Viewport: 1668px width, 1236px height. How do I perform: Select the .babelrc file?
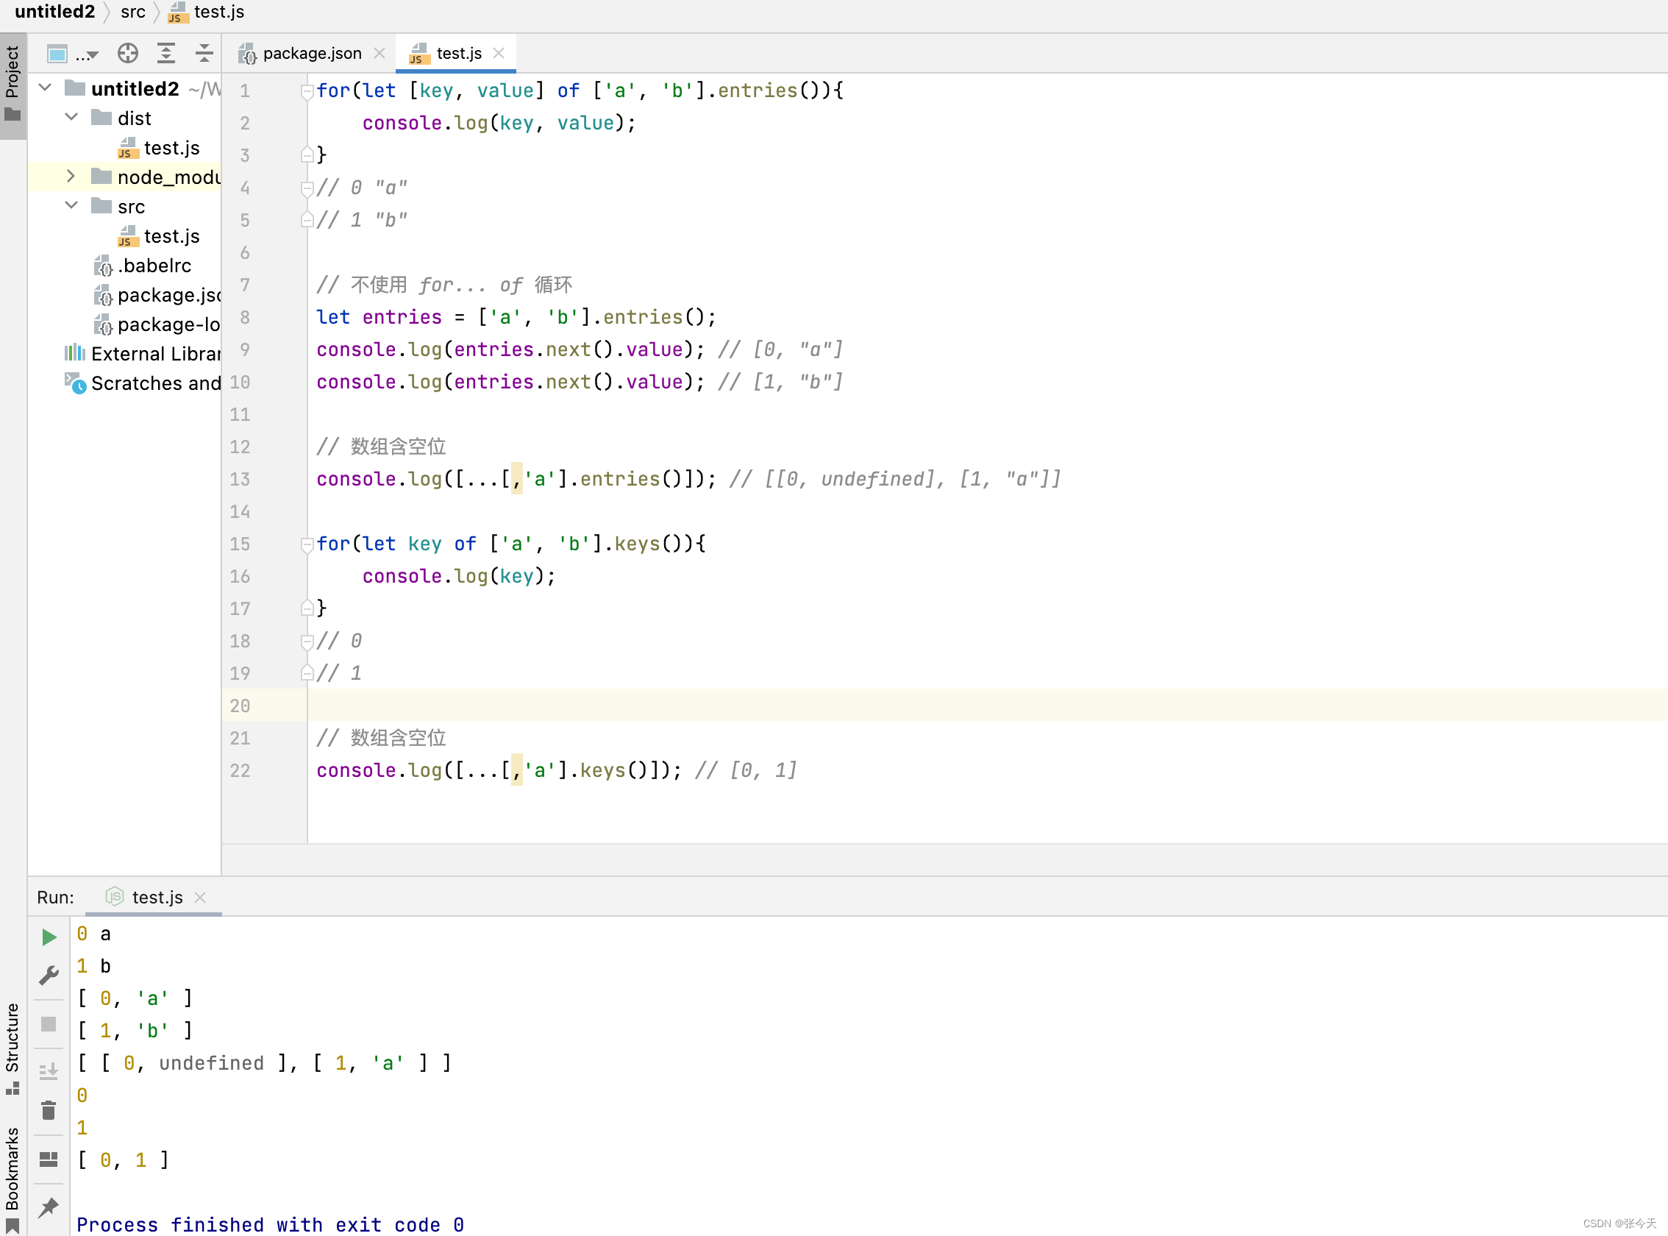[x=142, y=266]
